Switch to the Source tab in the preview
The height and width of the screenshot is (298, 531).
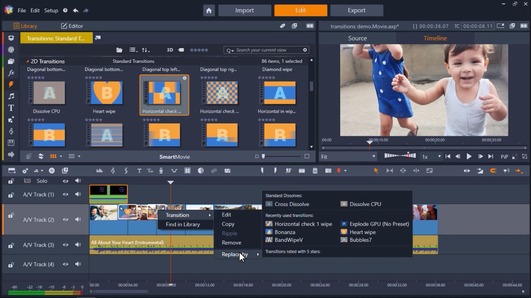[x=357, y=38]
